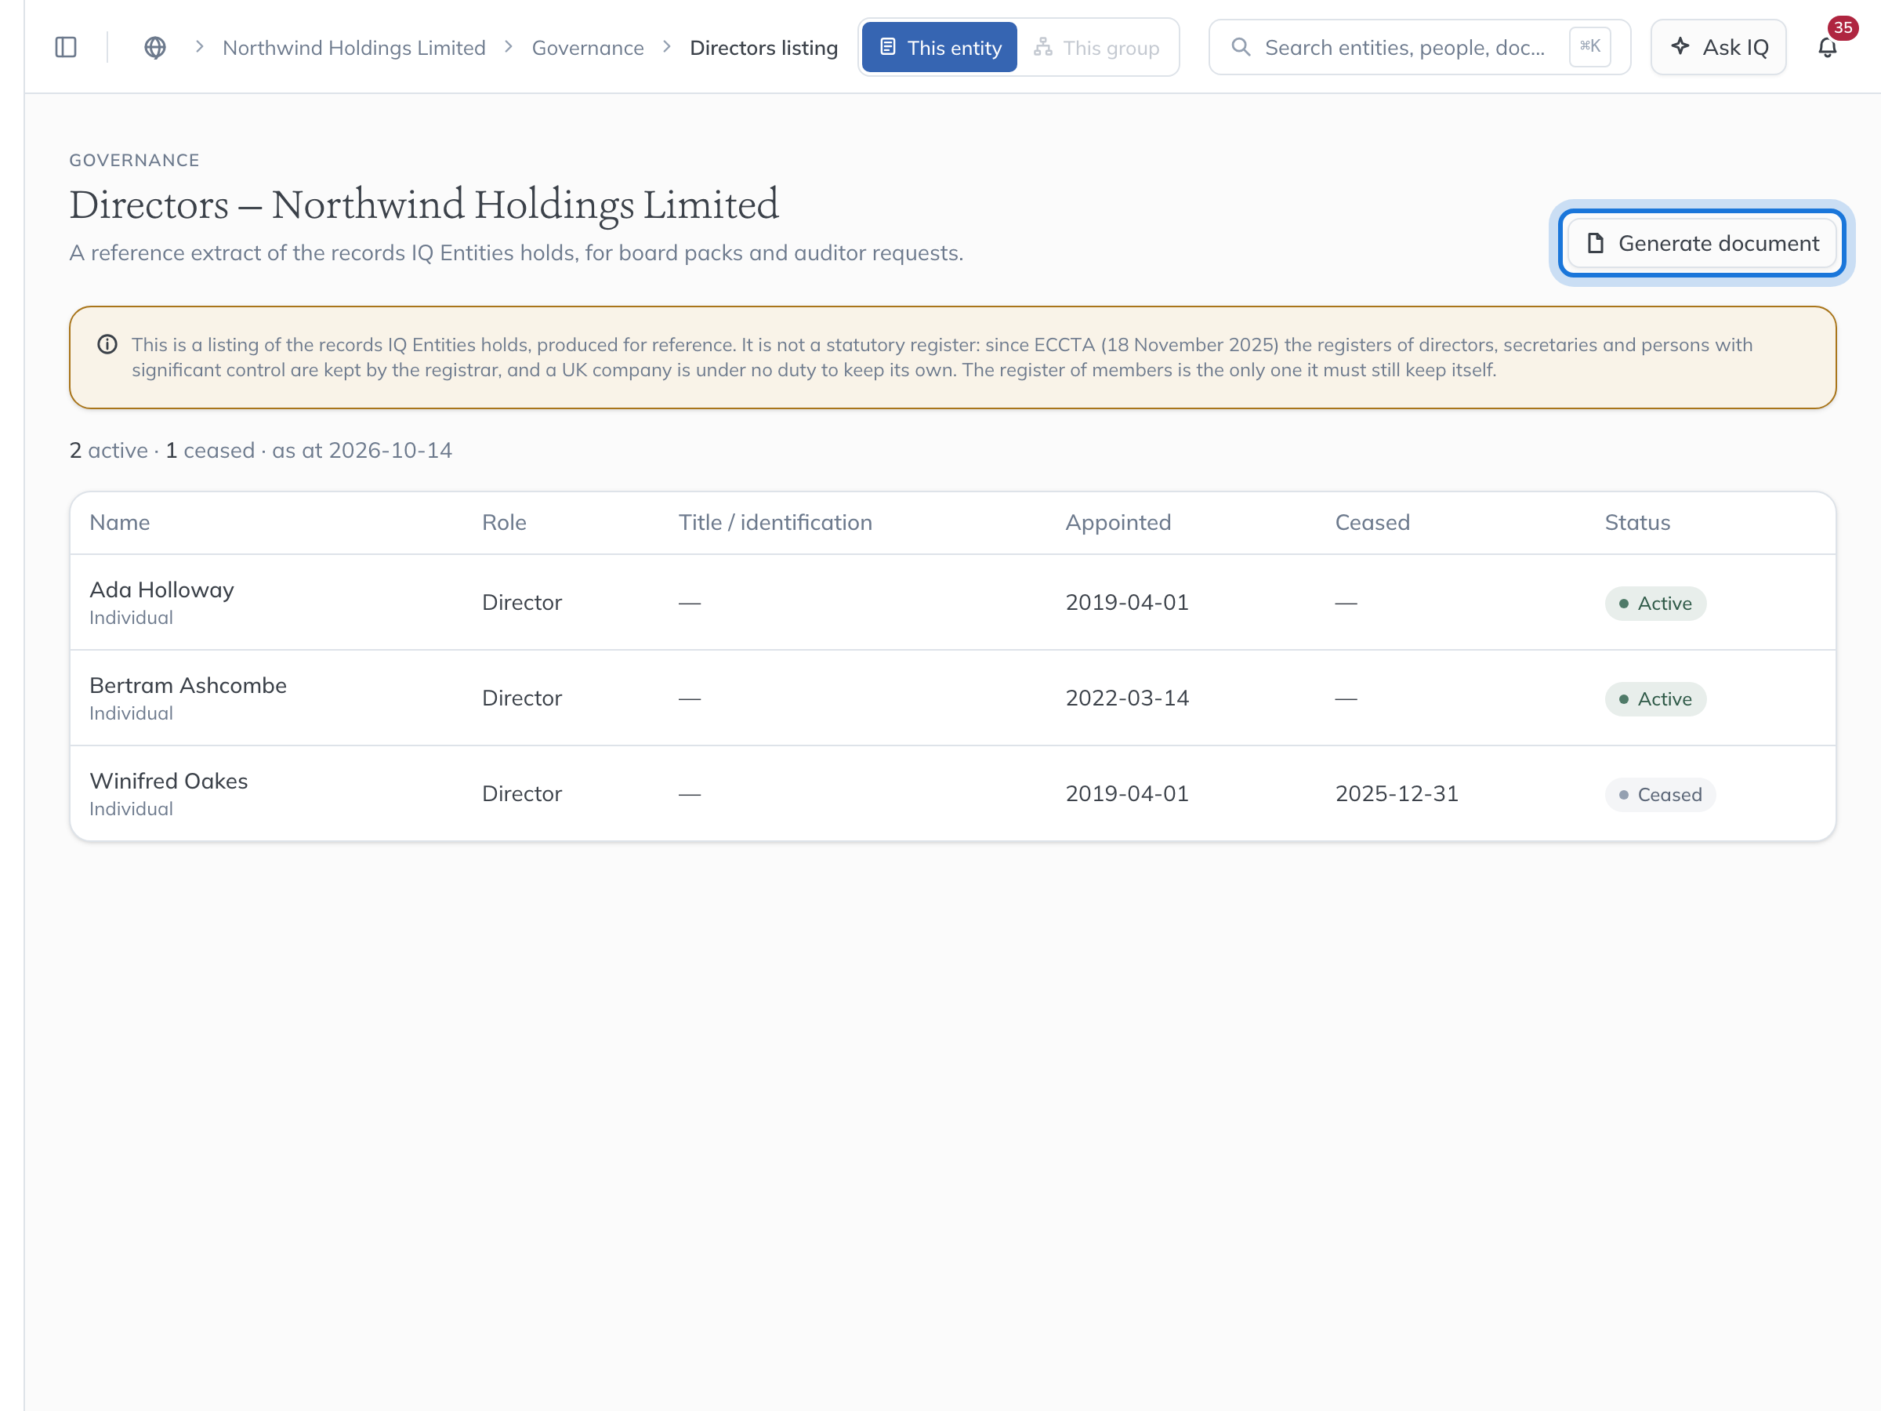
Task: Toggle the sidebar panel icon
Action: [x=66, y=48]
